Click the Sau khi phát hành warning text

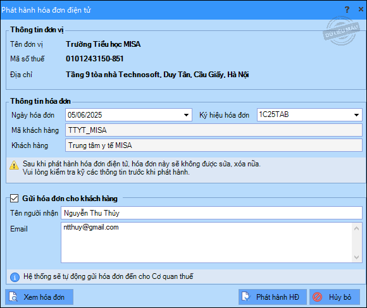[x=142, y=168]
